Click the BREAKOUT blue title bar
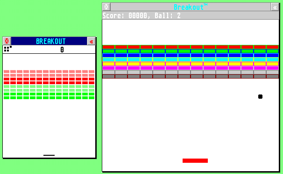 point(49,41)
